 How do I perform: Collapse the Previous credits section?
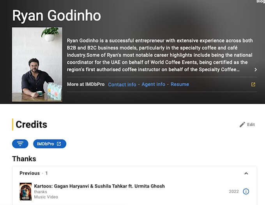(x=246, y=173)
